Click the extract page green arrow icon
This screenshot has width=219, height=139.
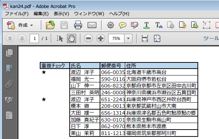click(x=195, y=25)
